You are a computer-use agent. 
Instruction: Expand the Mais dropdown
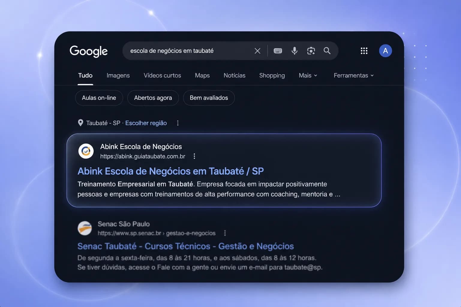[x=308, y=75]
